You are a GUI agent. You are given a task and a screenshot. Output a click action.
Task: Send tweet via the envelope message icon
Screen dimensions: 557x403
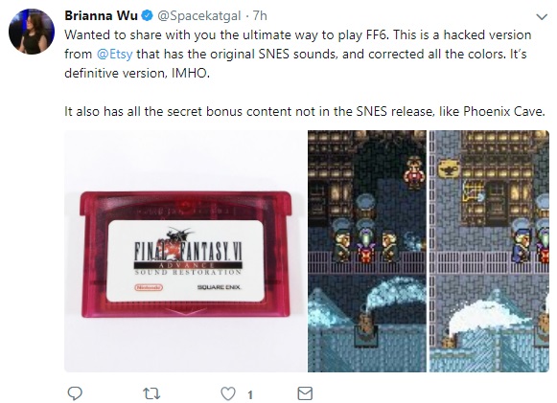tap(305, 393)
